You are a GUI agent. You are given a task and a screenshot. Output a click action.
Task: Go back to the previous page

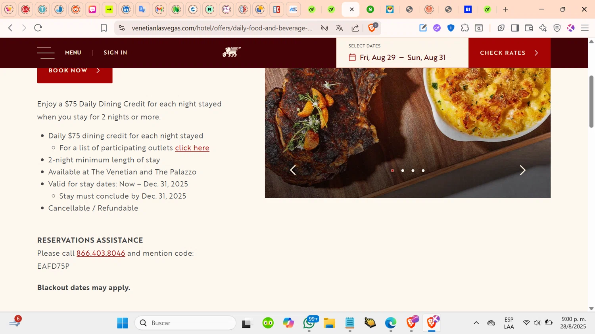[11, 28]
